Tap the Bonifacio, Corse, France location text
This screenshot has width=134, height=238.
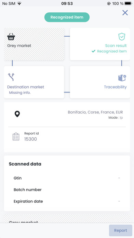(x=95, y=112)
